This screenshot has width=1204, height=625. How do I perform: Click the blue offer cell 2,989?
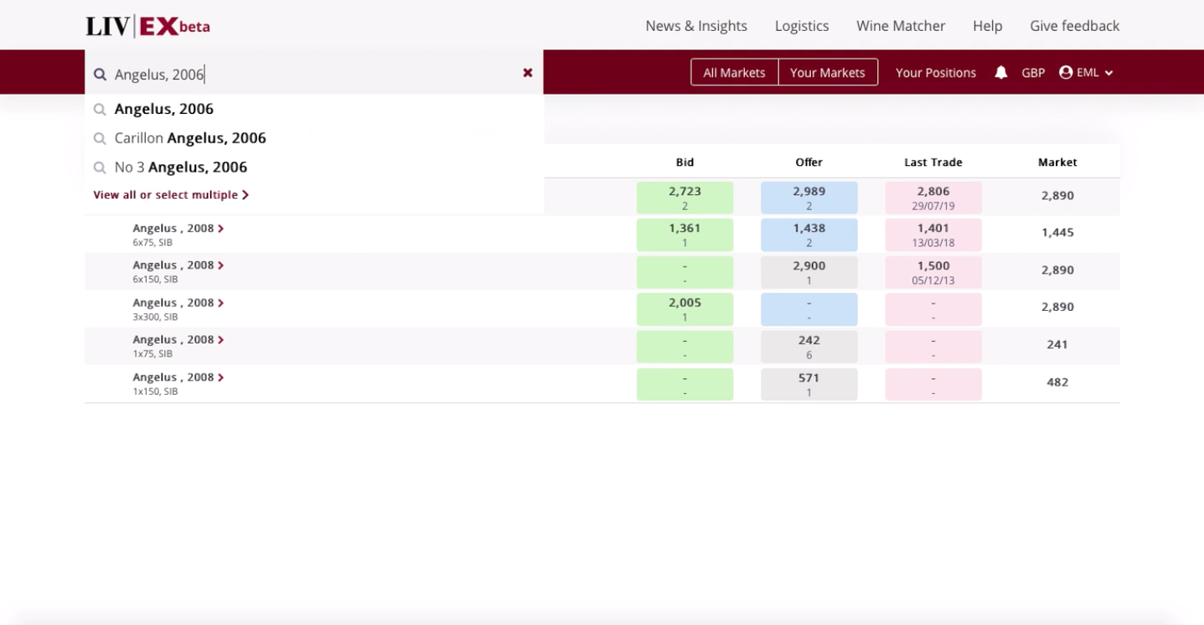coord(809,198)
